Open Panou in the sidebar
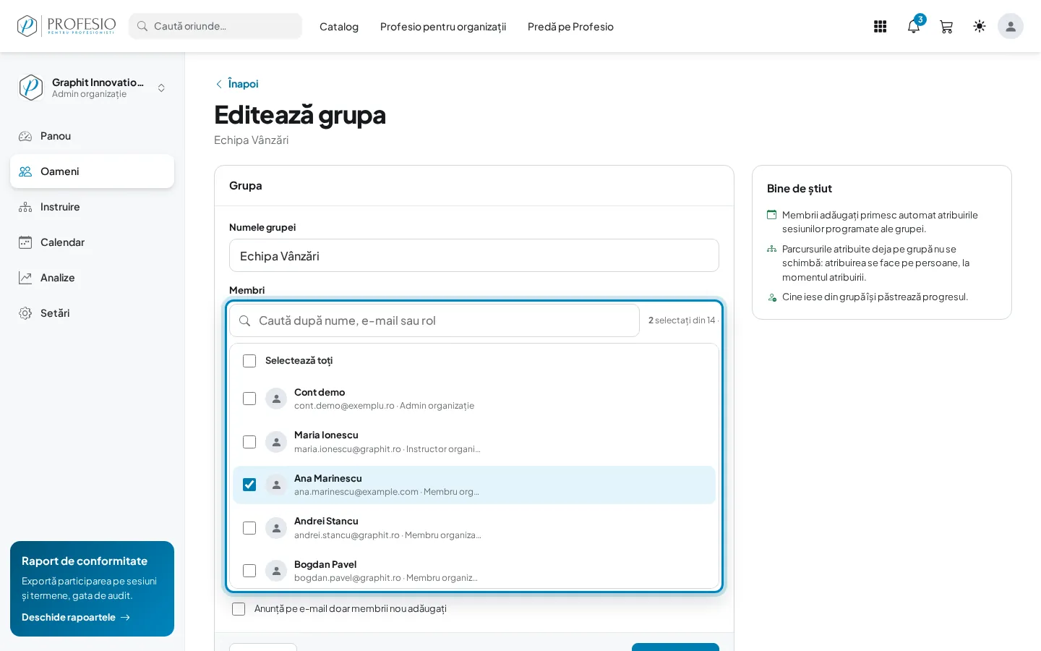The height and width of the screenshot is (651, 1041). 92,136
